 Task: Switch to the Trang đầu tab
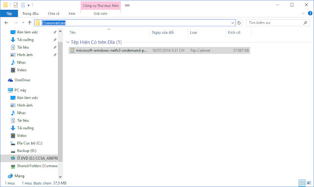tap(30, 14)
